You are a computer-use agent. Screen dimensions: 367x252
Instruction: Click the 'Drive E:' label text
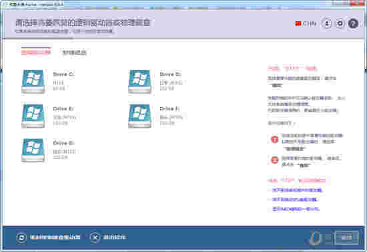tap(63, 109)
